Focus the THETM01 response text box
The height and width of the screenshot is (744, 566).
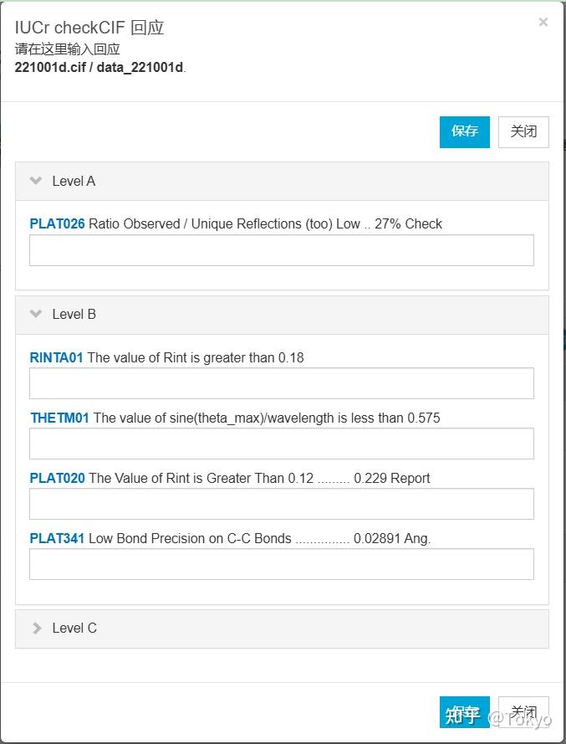click(281, 444)
